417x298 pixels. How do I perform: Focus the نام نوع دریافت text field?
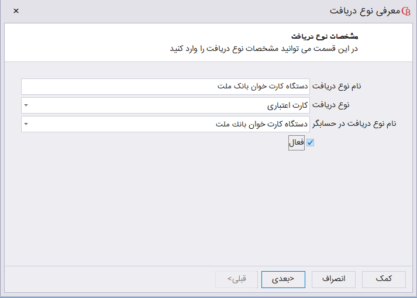(x=166, y=87)
